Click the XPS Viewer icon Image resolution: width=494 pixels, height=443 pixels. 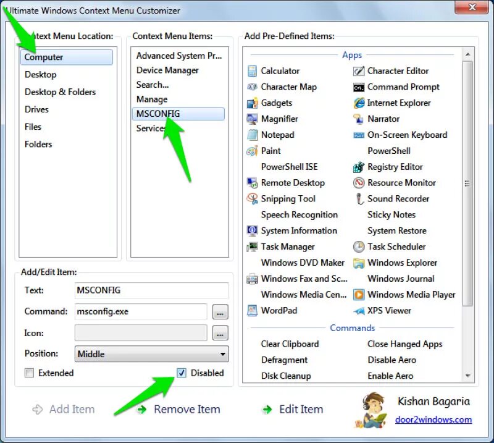[x=359, y=311]
